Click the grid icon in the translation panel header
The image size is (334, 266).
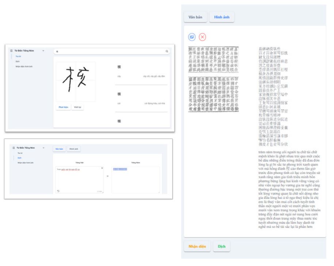13,147
